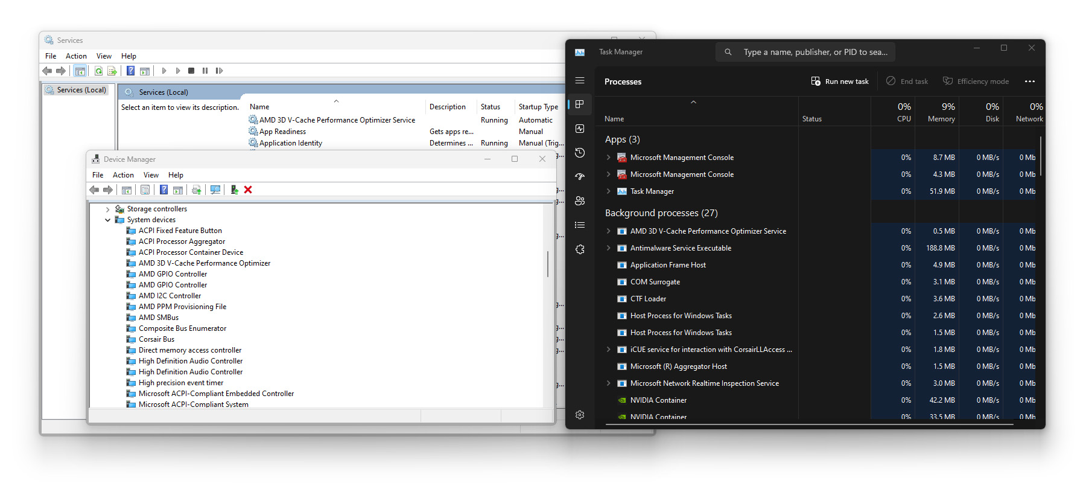
Task: Expand Antimalware Service Executable process
Action: (x=608, y=248)
